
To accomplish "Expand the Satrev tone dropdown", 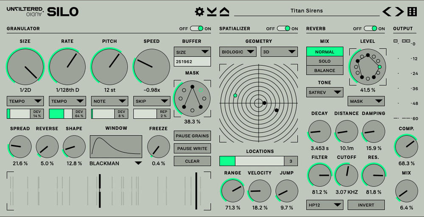I will tap(325, 92).
